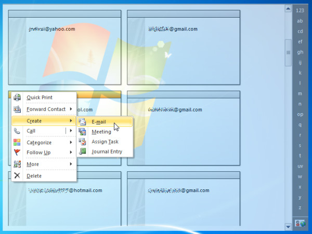Image resolution: width=312 pixels, height=234 pixels.
Task: Choose Delete from the context menu
Action: click(x=44, y=176)
